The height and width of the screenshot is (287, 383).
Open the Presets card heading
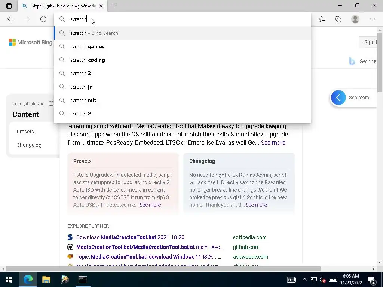click(x=82, y=161)
